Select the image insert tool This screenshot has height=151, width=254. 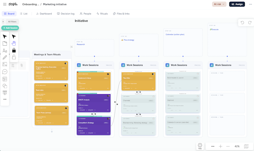coord(5,64)
